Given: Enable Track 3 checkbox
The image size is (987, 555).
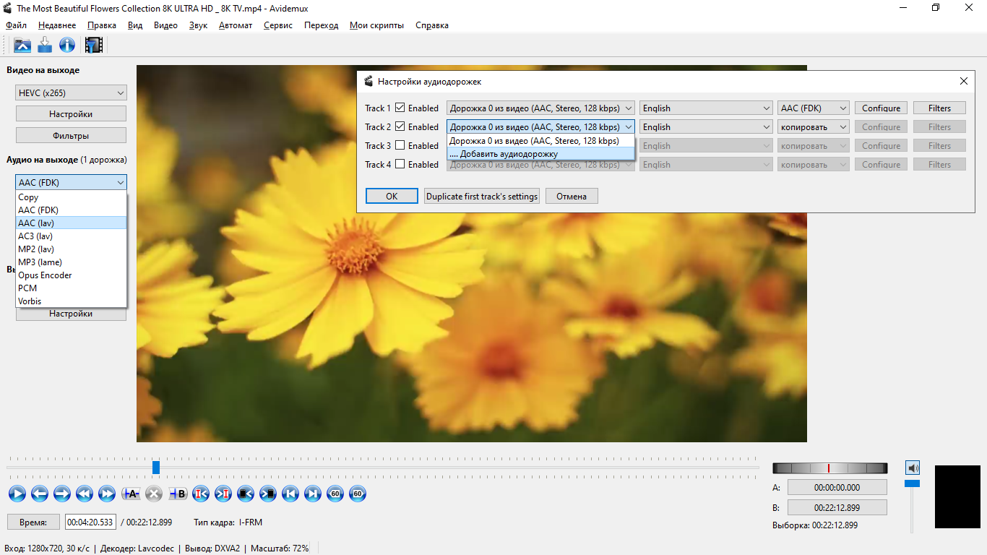Looking at the screenshot, I should 400,145.
